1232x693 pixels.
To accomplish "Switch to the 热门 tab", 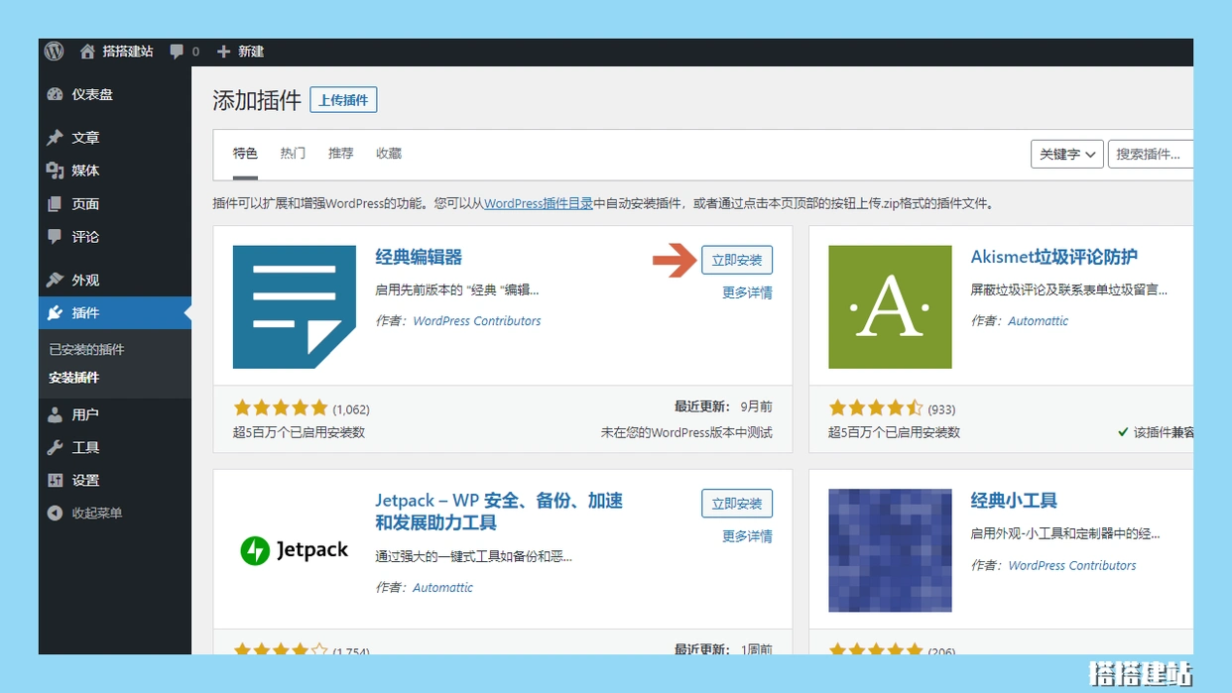I will tap(293, 154).
